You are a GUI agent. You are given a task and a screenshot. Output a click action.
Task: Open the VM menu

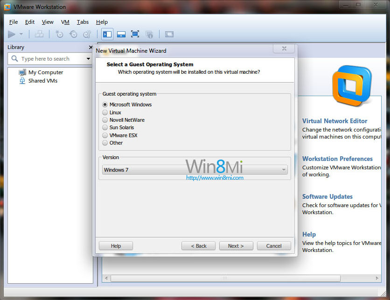coord(65,22)
